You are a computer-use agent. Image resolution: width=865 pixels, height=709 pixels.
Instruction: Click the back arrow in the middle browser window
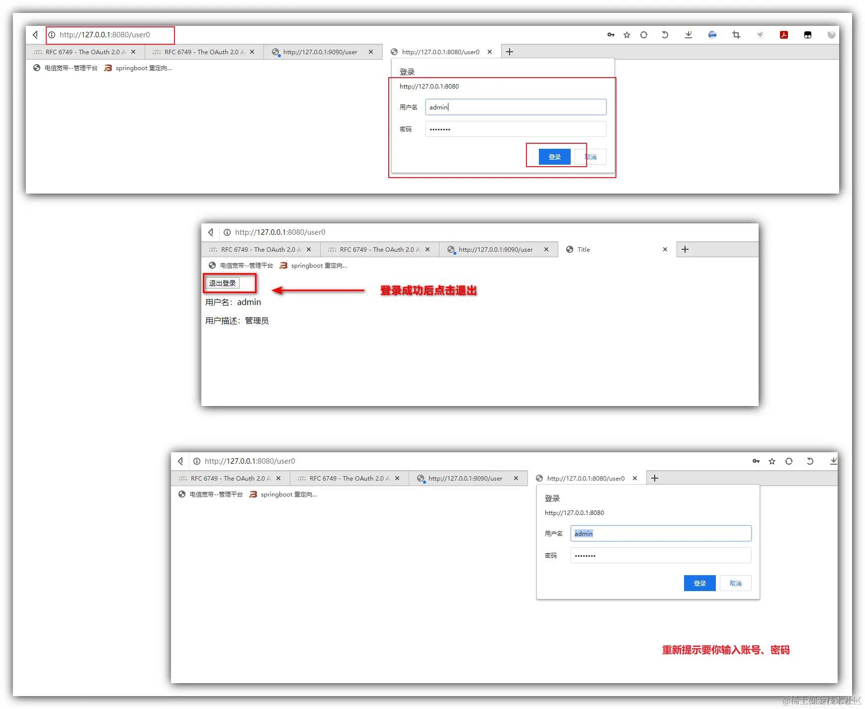(211, 232)
